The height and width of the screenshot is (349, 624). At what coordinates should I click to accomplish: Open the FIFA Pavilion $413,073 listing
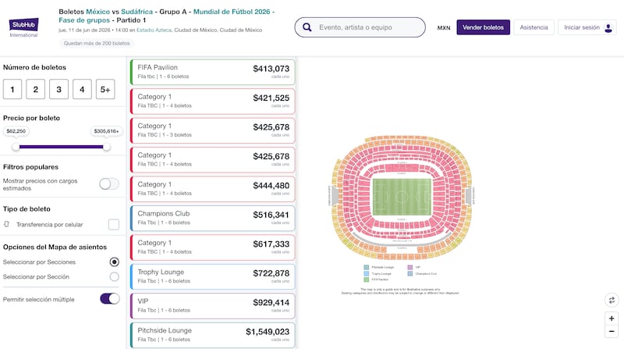[212, 72]
